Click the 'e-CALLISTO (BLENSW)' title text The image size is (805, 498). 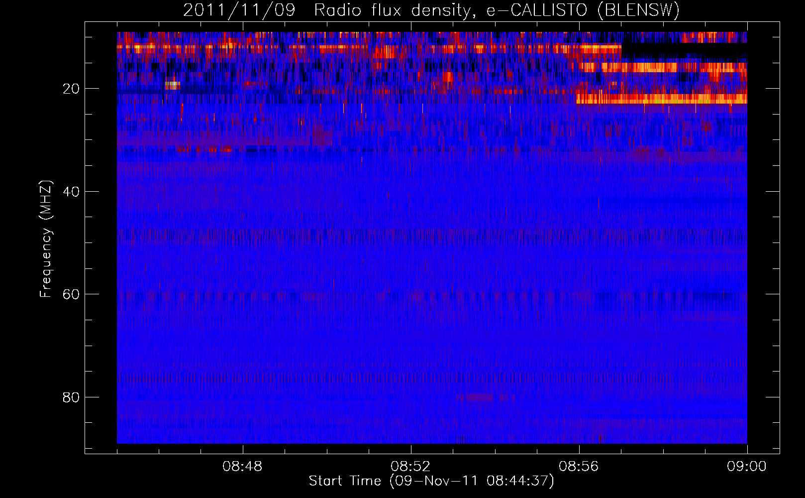[x=583, y=10]
